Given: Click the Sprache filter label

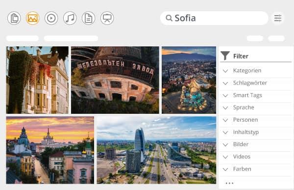Looking at the screenshot, I should pyautogui.click(x=244, y=107).
